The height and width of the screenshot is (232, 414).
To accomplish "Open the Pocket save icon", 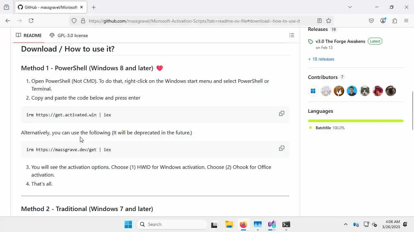I will 371,21.
